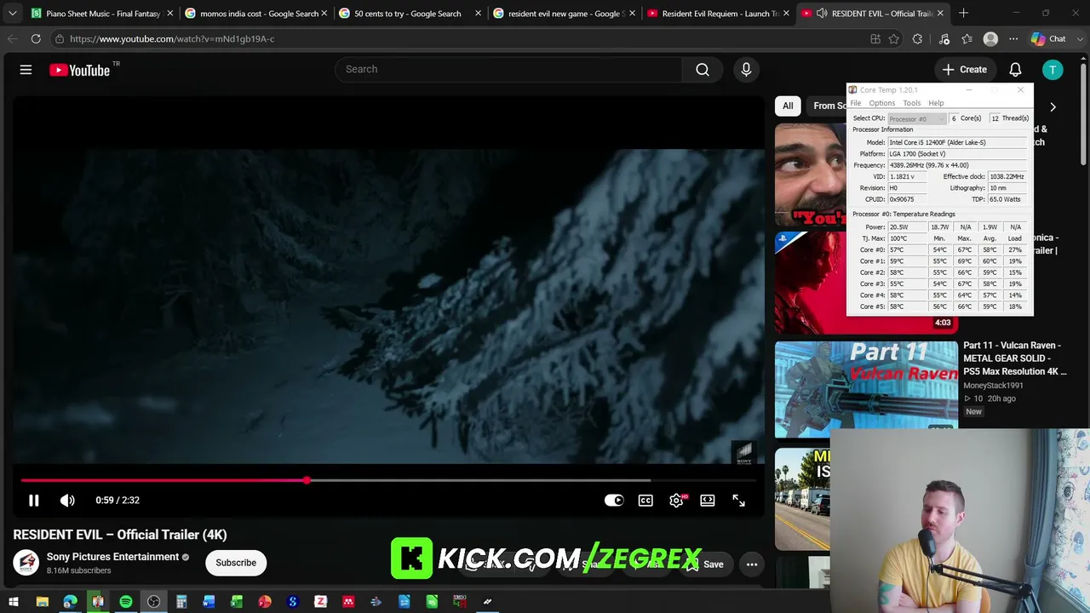Open YouTube notifications bell

coord(1015,70)
